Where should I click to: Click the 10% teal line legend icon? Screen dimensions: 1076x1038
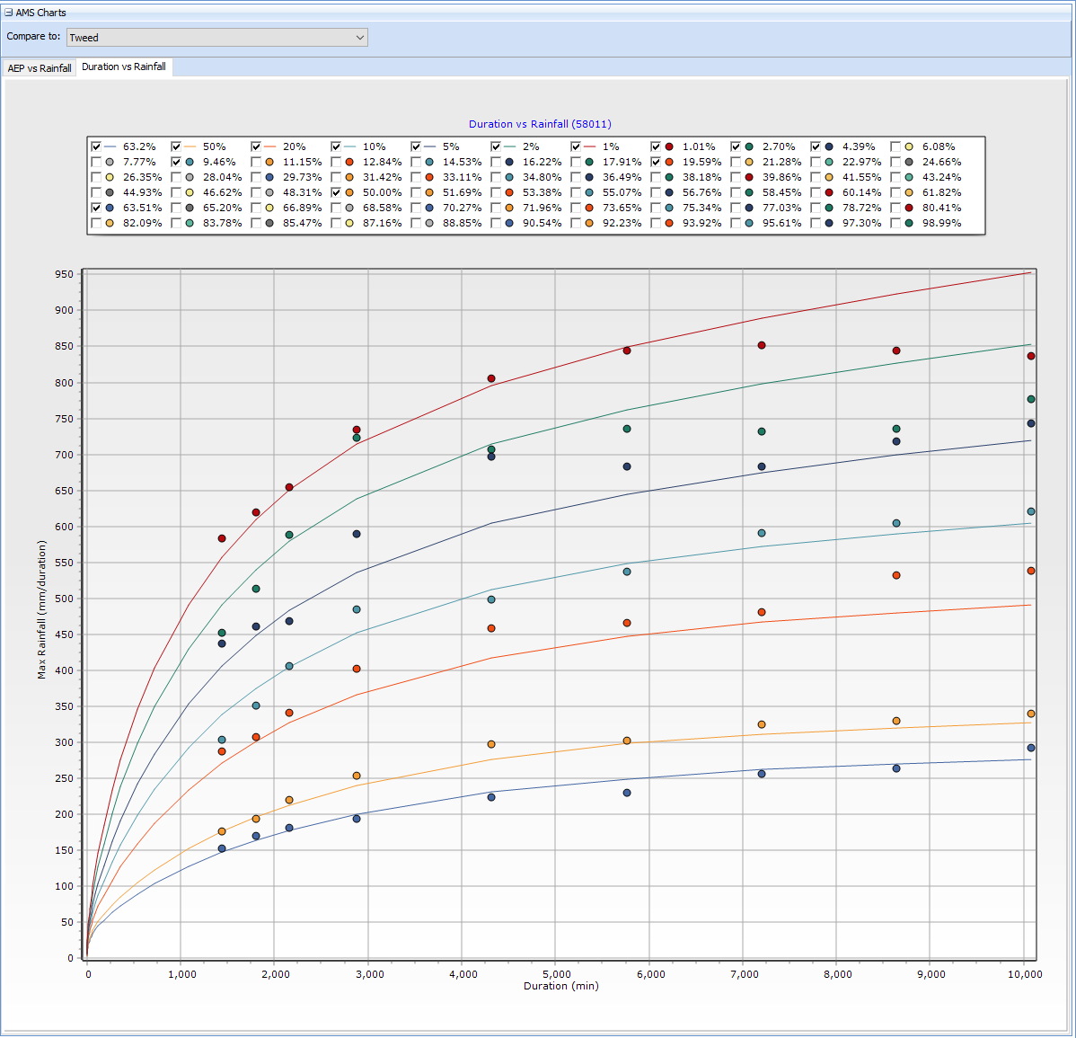point(349,146)
